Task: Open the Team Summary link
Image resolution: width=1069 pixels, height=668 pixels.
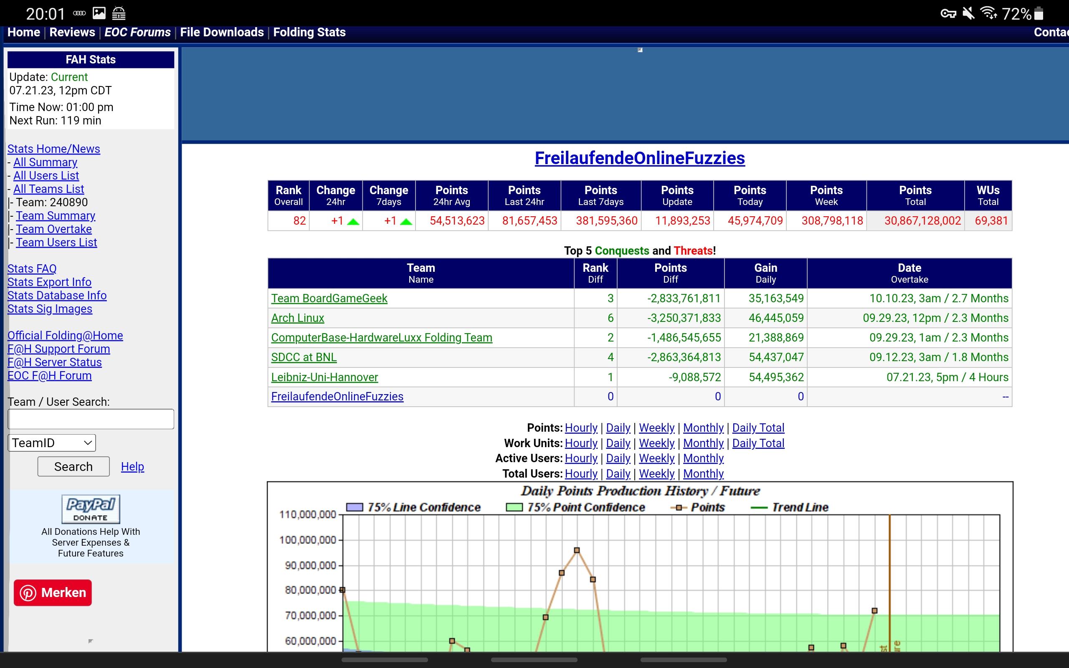Action: pos(56,215)
